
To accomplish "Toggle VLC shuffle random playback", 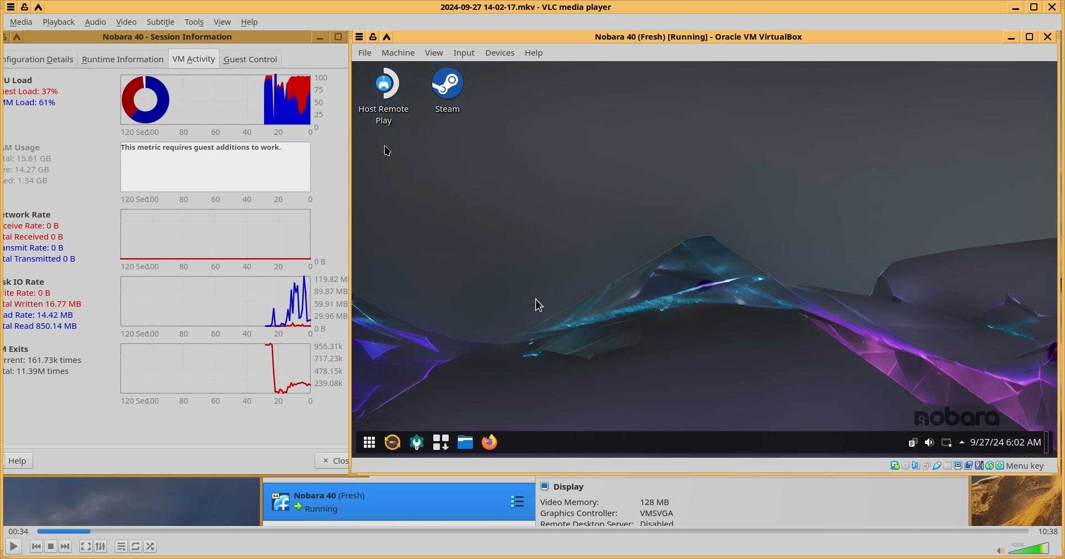I will 150,546.
